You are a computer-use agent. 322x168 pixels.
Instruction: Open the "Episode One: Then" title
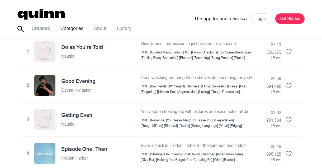tap(84, 149)
